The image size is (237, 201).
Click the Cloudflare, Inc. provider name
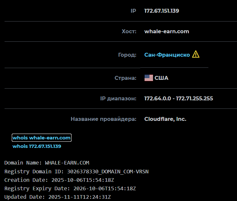click(x=165, y=119)
